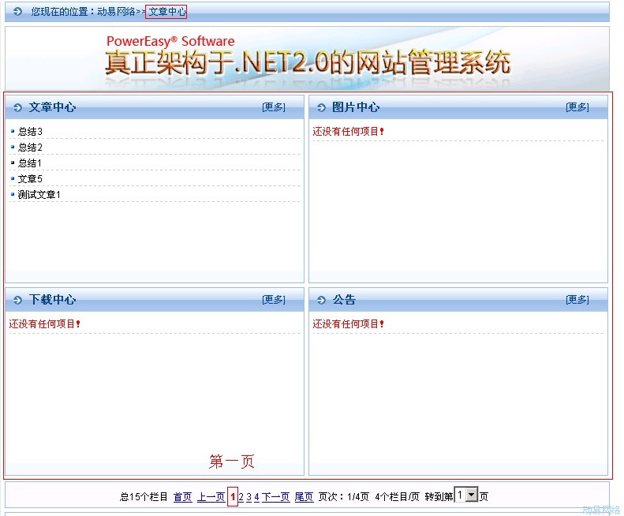This screenshot has width=624, height=516.
Task: Open the 转到第 page number dropdown
Action: 472,495
